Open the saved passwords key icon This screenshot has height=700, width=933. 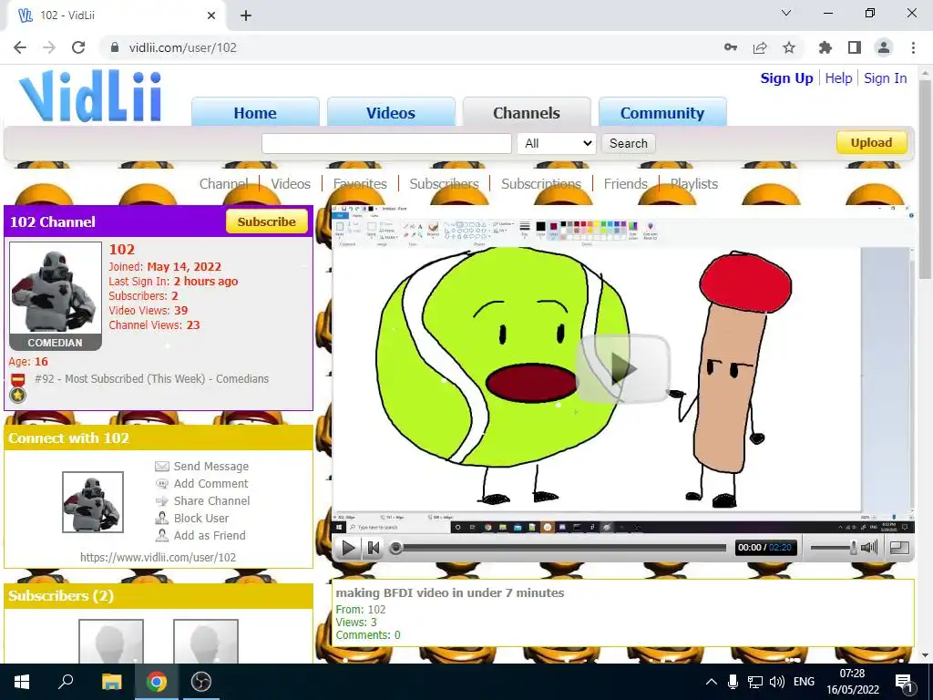pos(731,47)
